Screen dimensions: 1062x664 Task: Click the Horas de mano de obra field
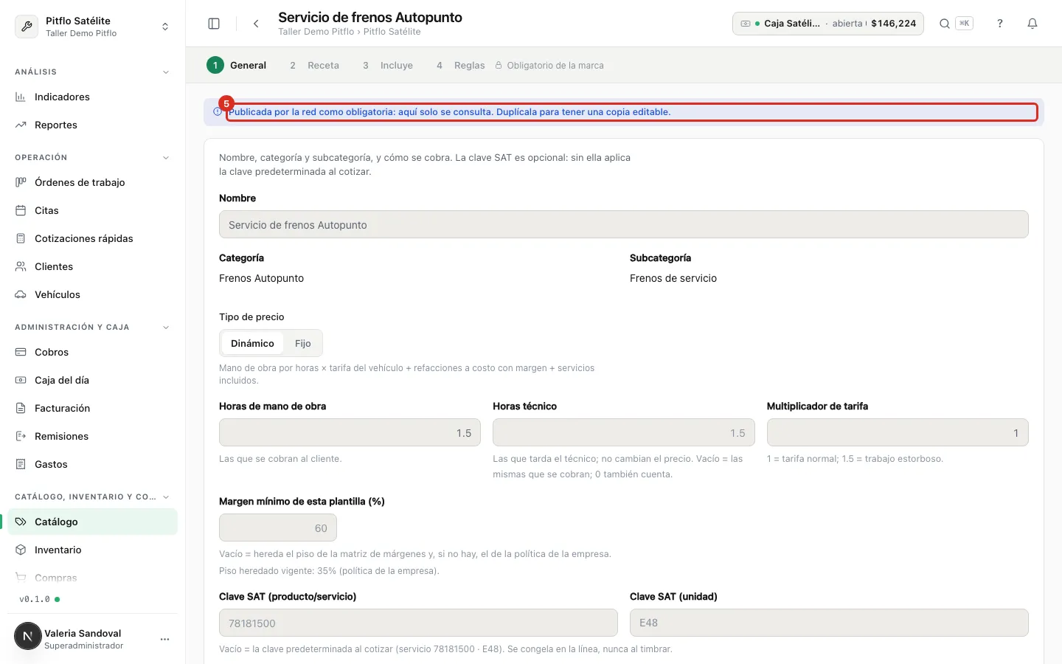point(350,432)
